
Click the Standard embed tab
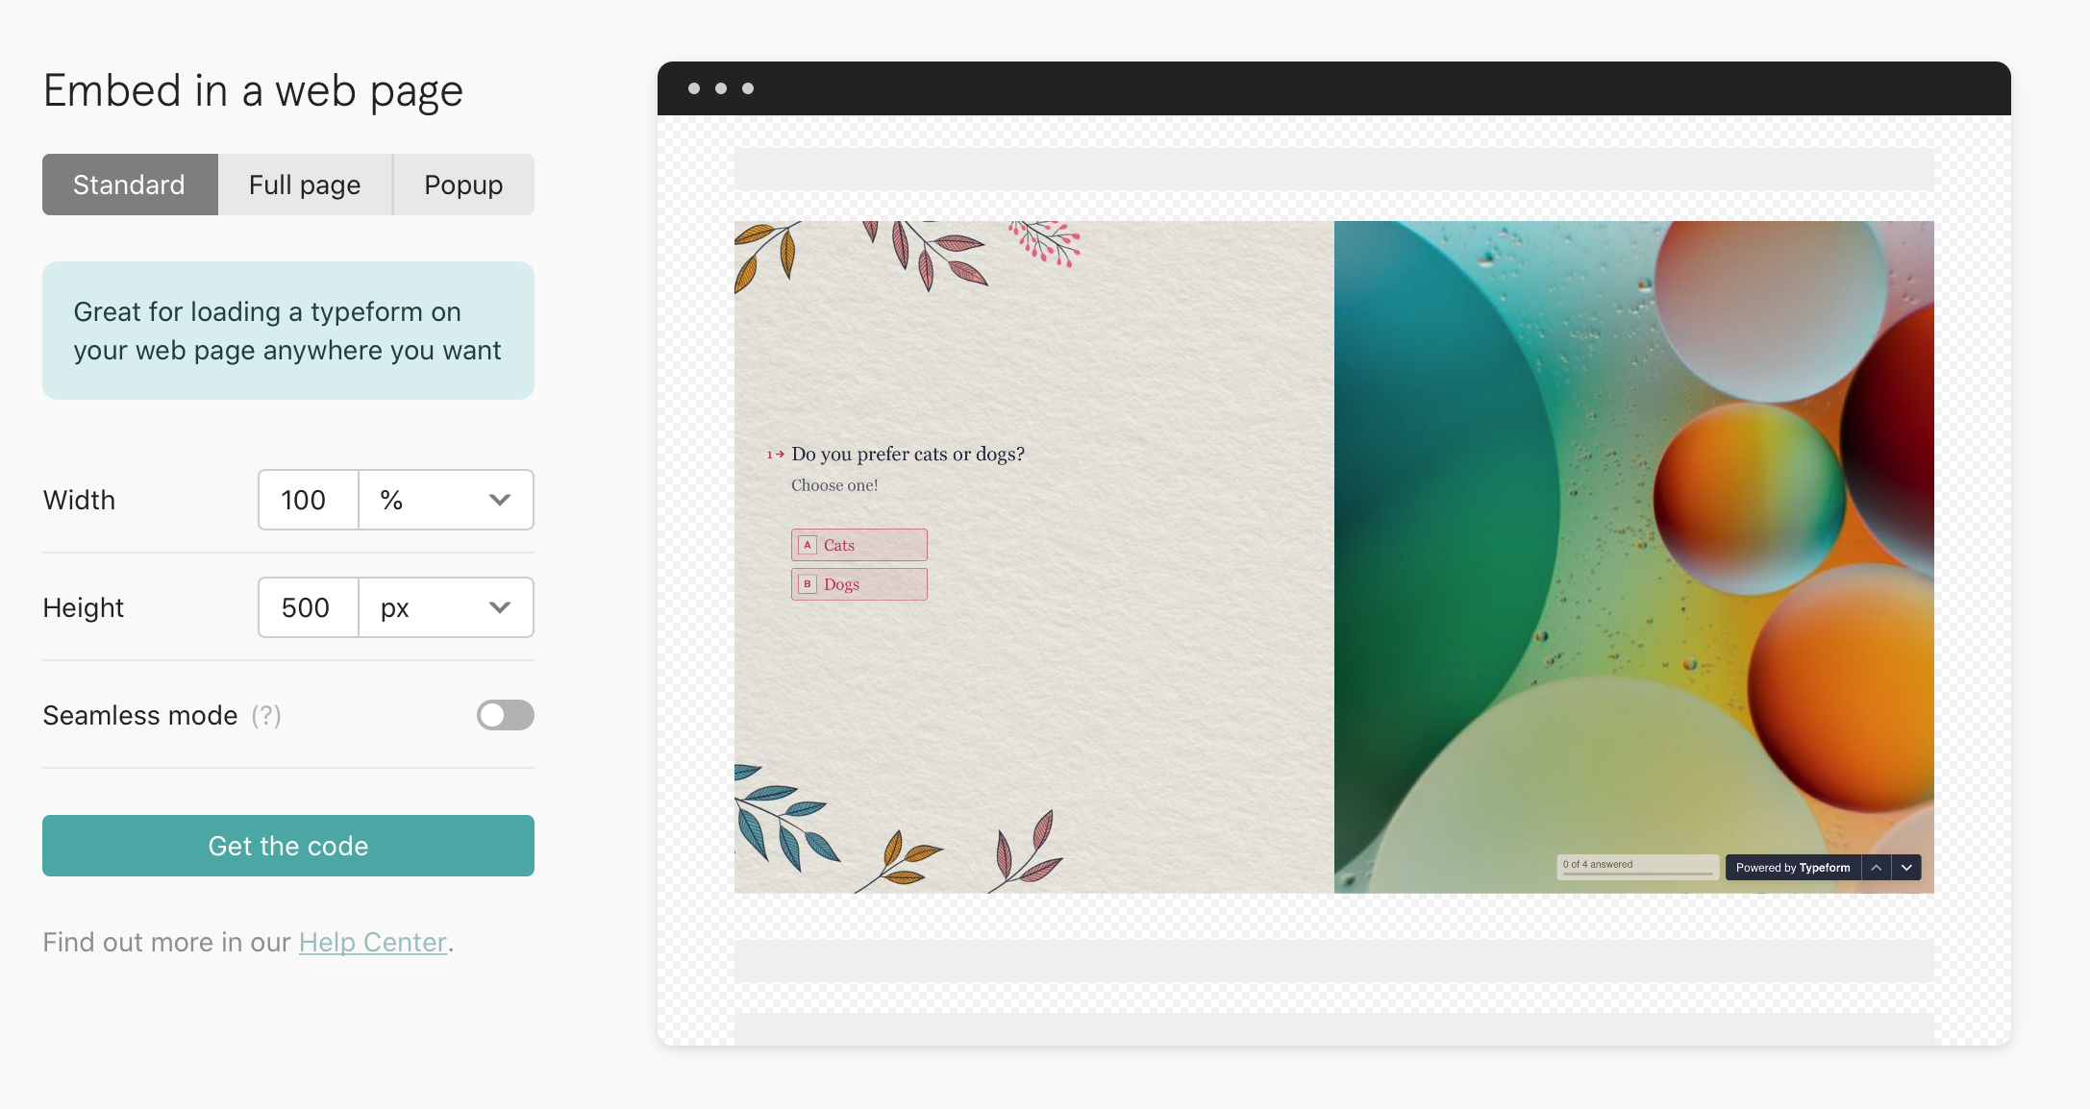point(129,184)
